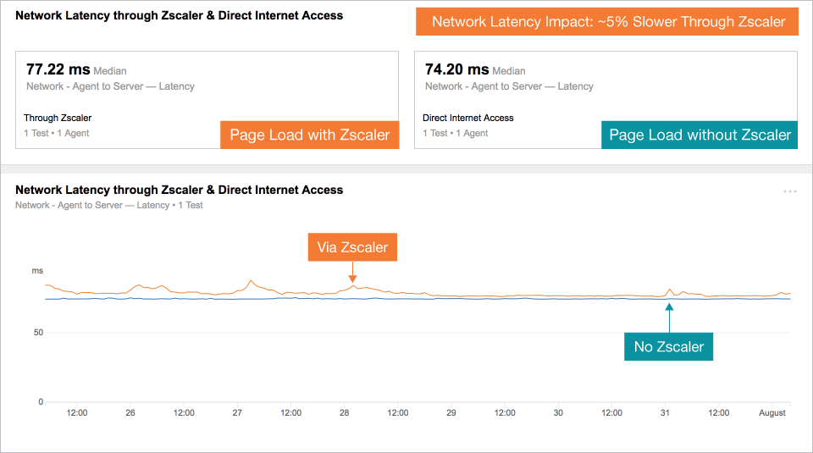Select the Direct Internet Access card label

[x=467, y=118]
